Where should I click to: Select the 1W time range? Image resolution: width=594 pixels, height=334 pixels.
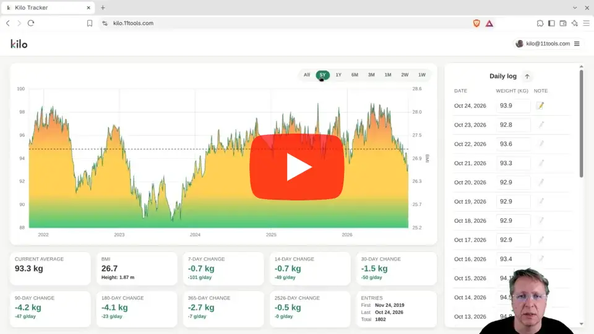(x=421, y=75)
